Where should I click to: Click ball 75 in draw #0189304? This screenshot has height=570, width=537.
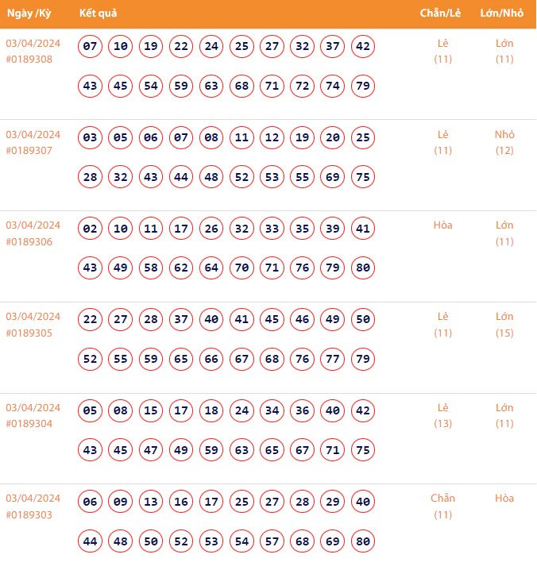coord(363,450)
